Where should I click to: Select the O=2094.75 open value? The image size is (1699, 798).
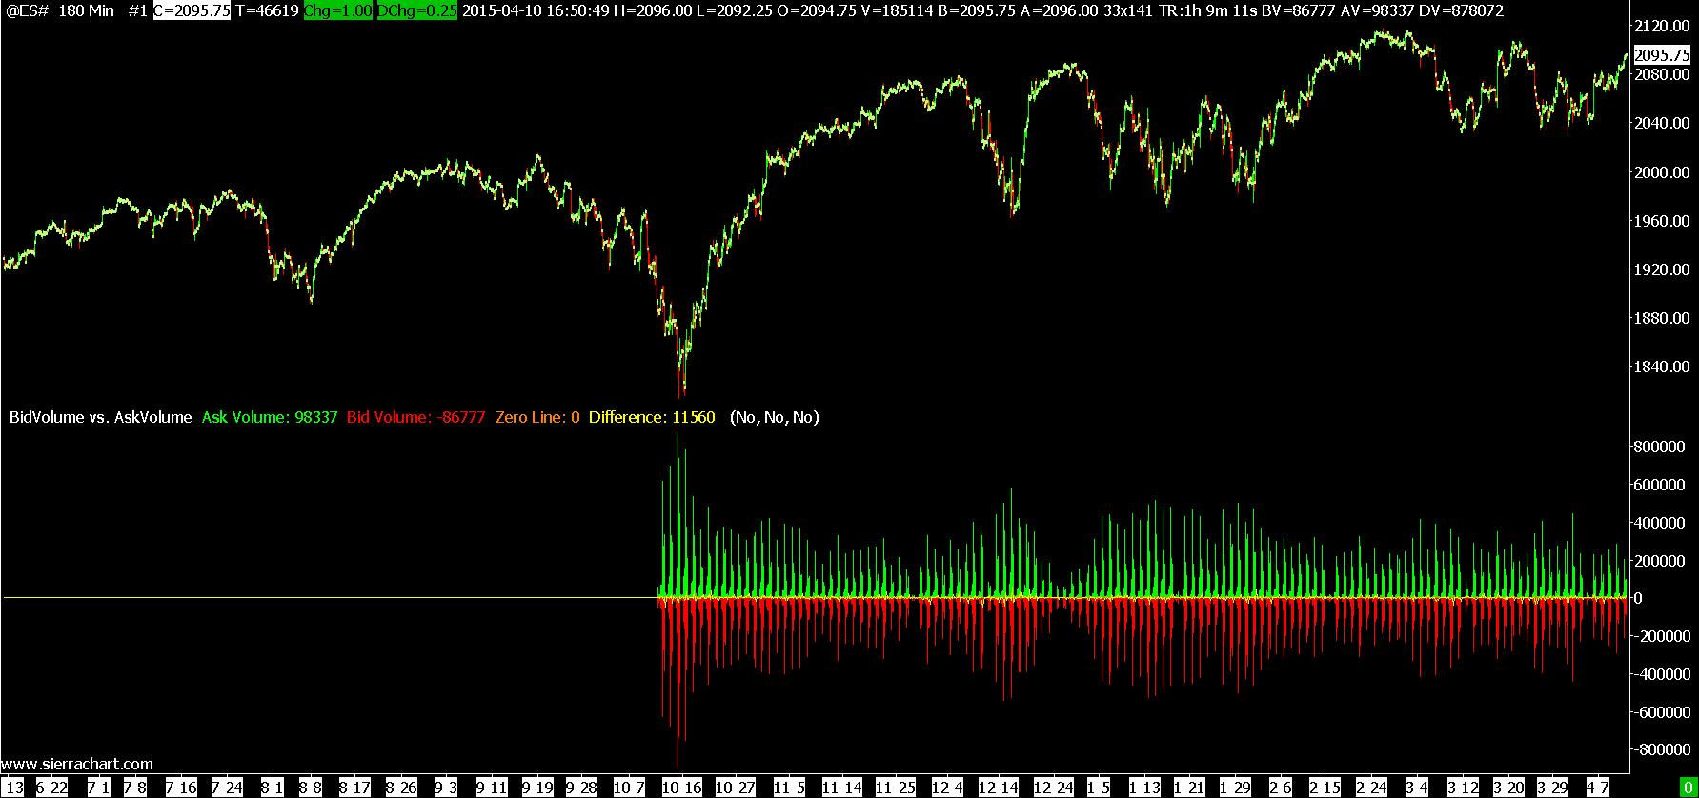(x=811, y=10)
